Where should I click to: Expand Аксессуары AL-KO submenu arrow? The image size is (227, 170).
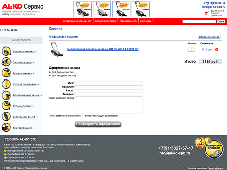point(37,117)
